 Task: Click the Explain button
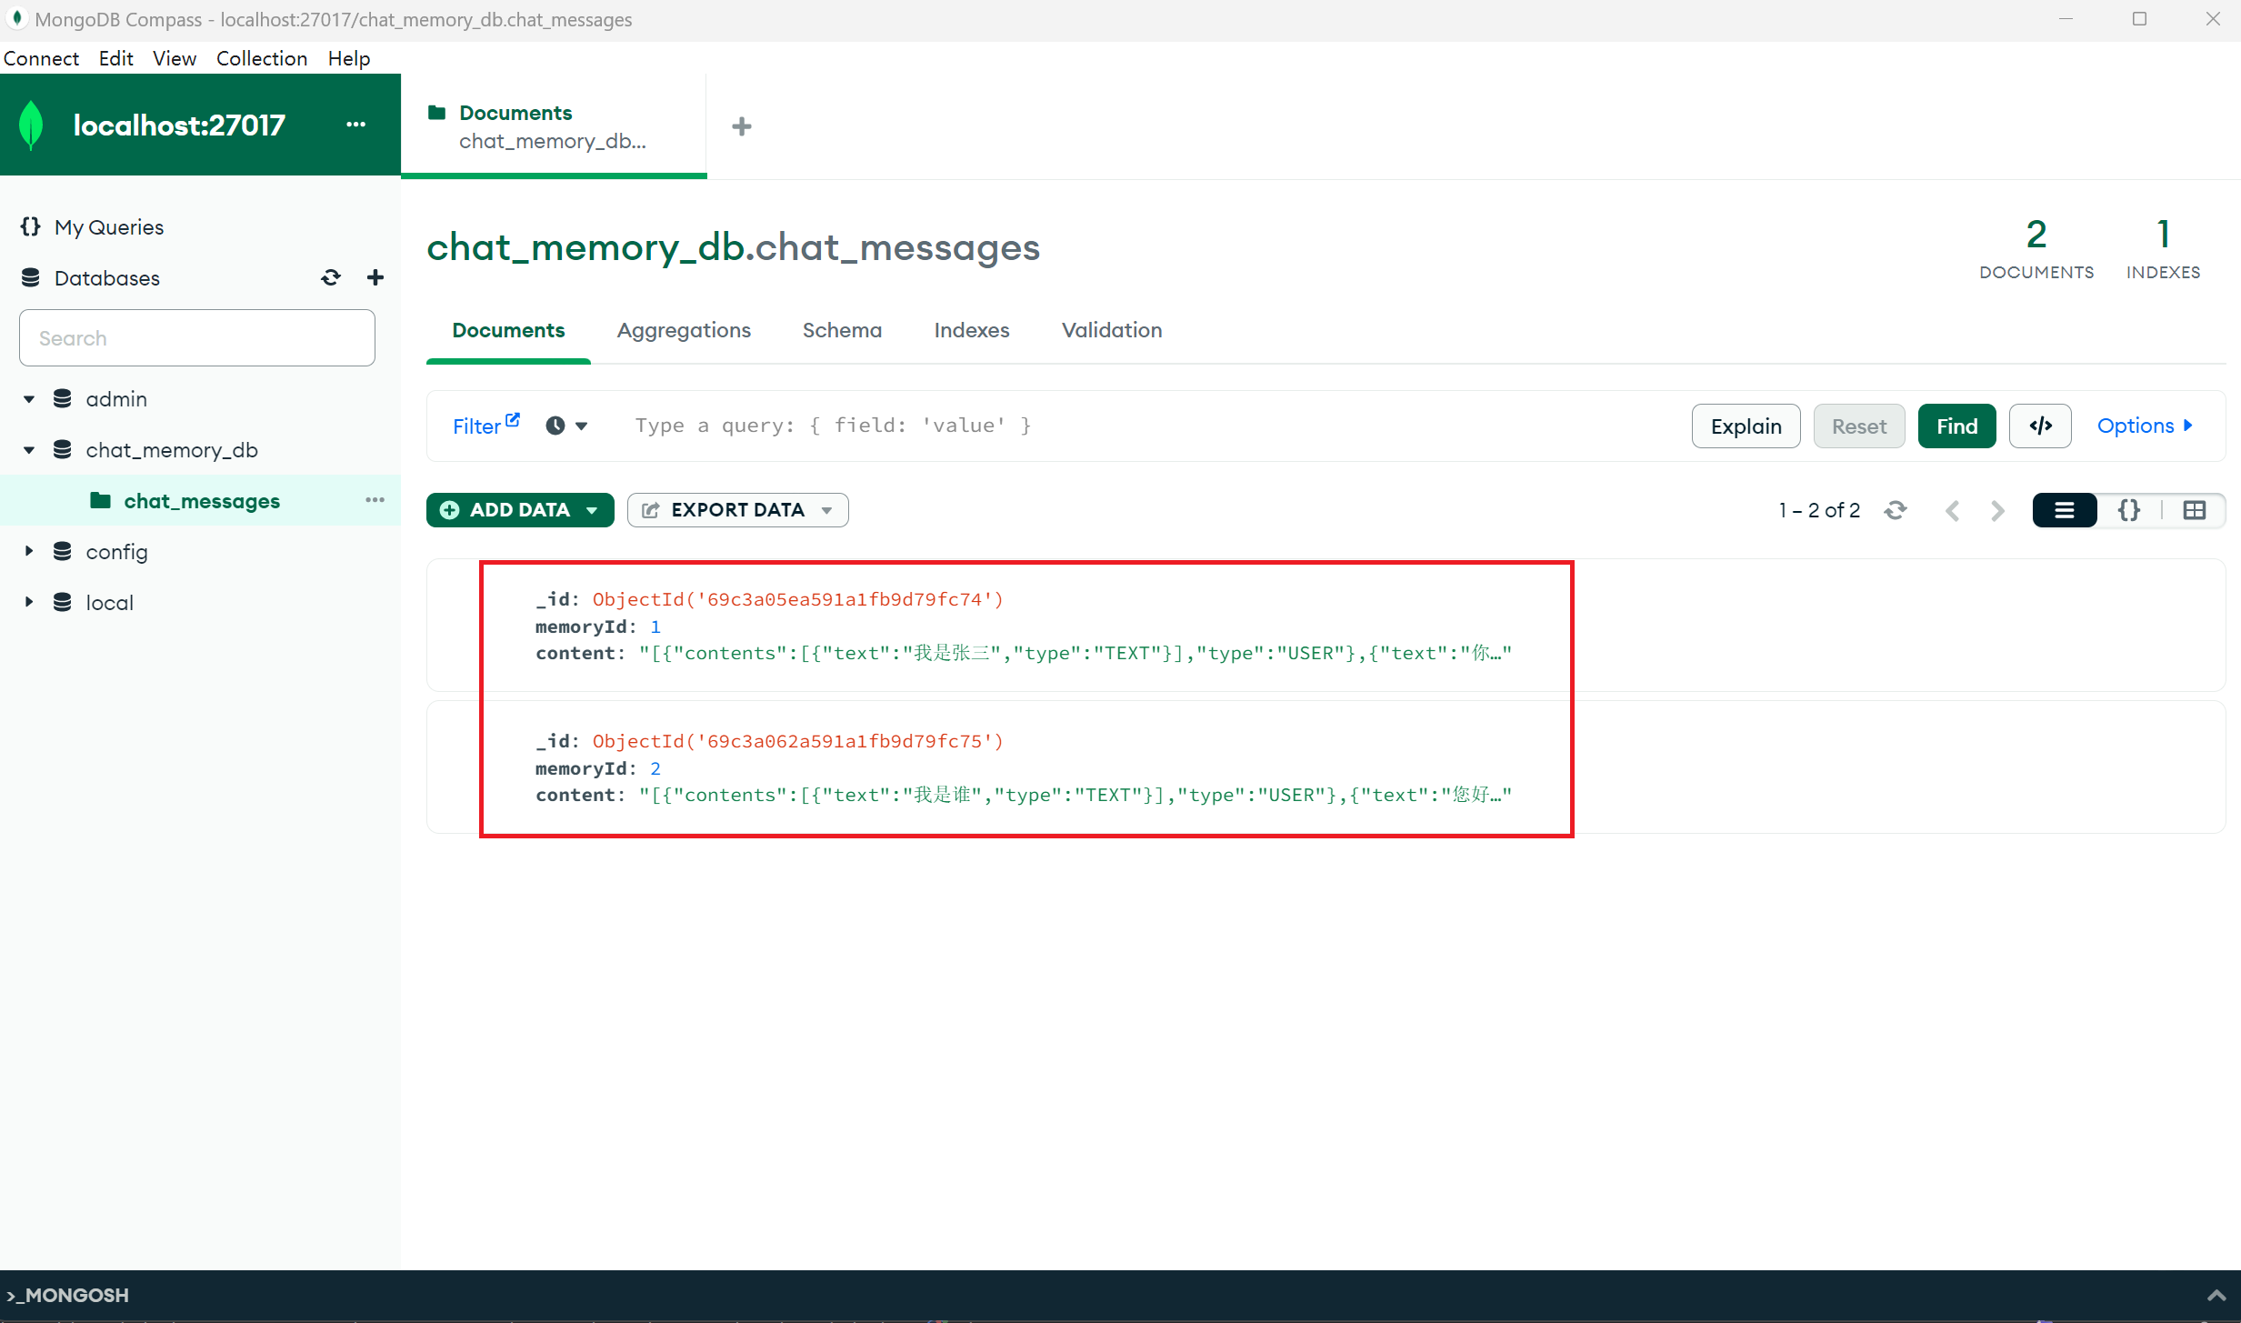[x=1745, y=426]
